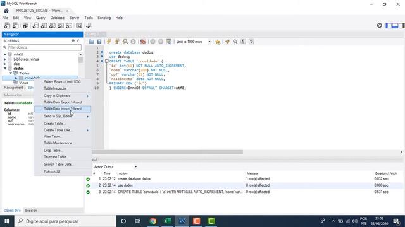
Task: Click the Workbench home icon
Action: (6, 11)
